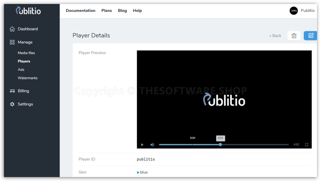This screenshot has height=181, width=321.
Task: Open the Publitio logo home link
Action: [28, 11]
